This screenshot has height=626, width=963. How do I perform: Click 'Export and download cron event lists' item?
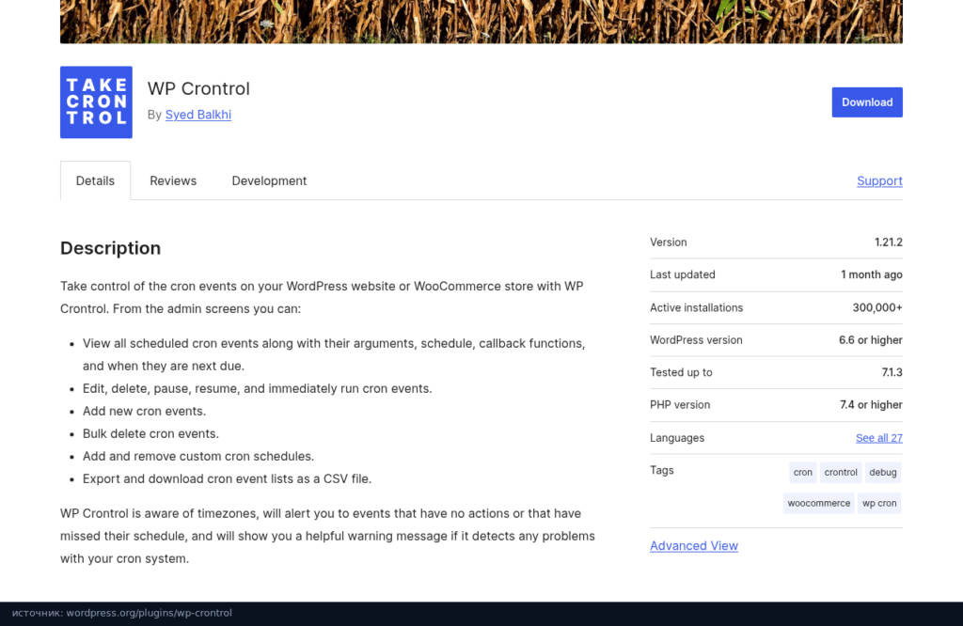tap(228, 478)
